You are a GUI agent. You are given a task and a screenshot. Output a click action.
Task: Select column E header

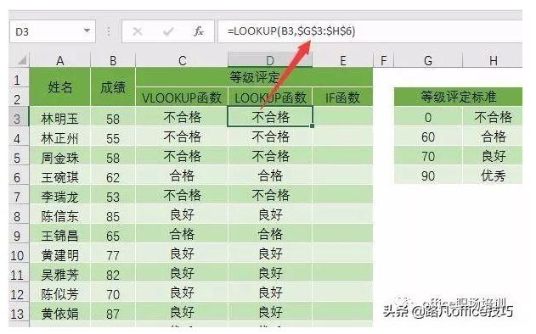tap(342, 60)
